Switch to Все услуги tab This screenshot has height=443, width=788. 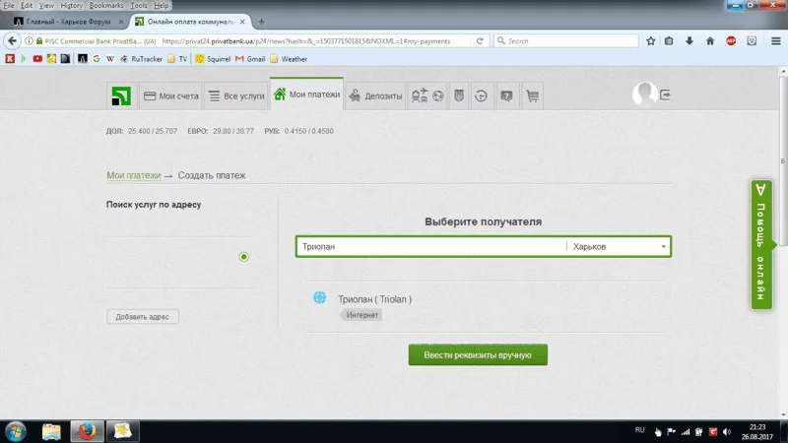point(236,95)
